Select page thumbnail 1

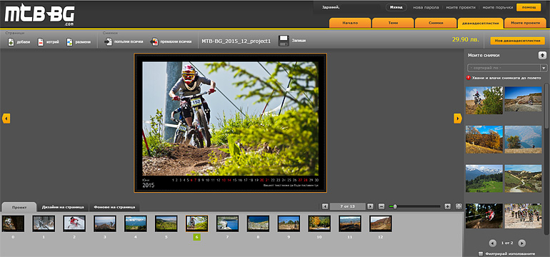coord(44,223)
